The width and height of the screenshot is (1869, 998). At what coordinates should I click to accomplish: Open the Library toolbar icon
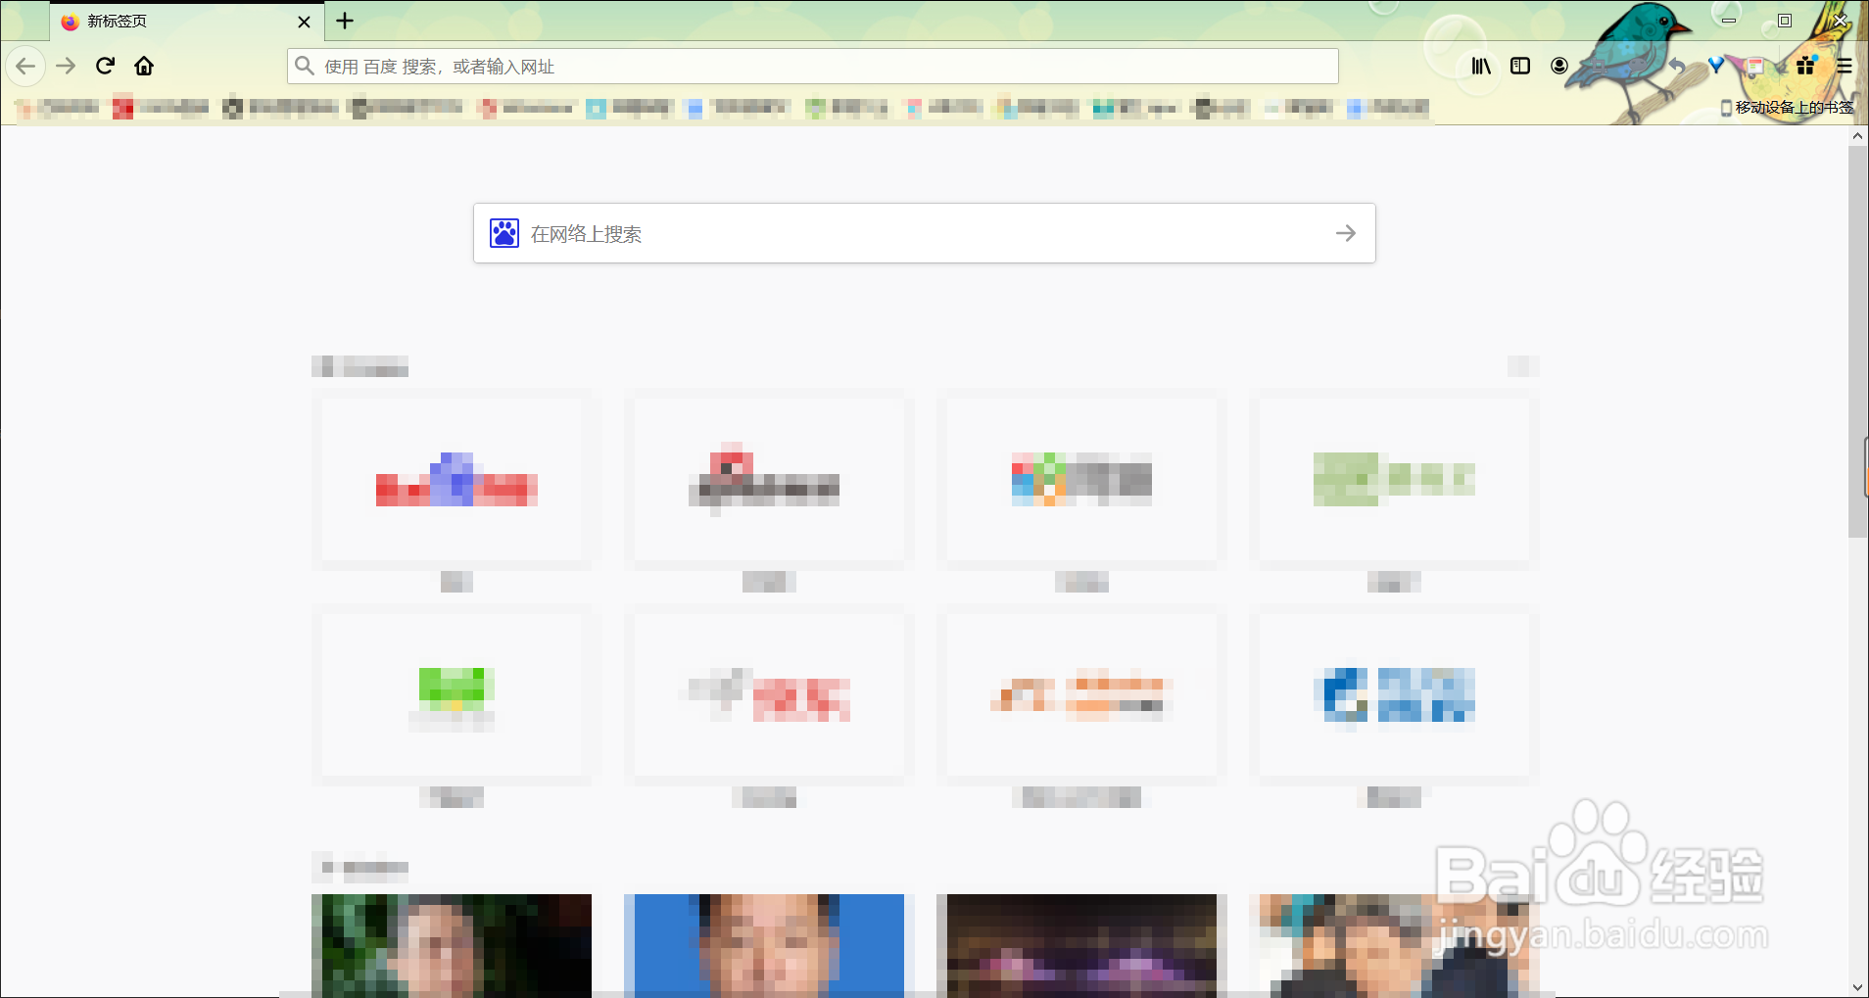[1480, 66]
